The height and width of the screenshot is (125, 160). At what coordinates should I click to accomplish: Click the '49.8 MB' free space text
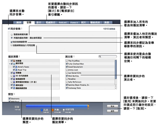[x=68, y=112]
